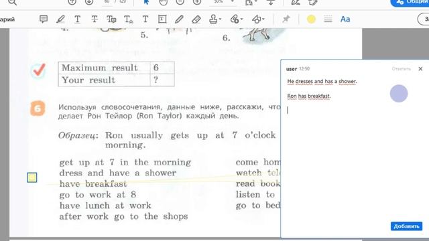Select the strikethrough text tool
Viewport: 429px width, 241px height.
point(95,19)
